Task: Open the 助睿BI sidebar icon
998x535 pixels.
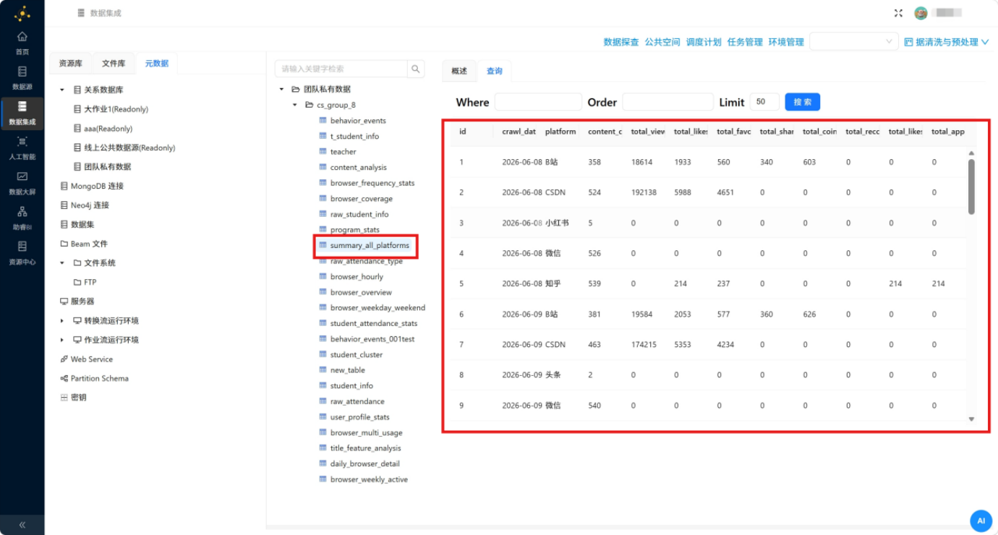Action: (22, 218)
